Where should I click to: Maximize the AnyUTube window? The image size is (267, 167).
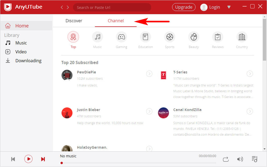[252, 6]
